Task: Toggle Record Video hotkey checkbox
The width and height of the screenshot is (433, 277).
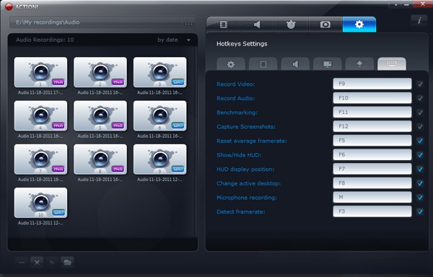Action: [x=420, y=84]
